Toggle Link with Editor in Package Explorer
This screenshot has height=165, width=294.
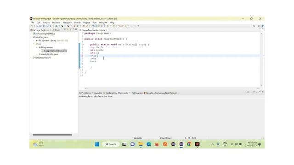[68, 29]
